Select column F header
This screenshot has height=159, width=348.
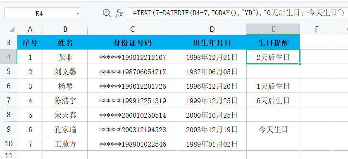point(317,29)
